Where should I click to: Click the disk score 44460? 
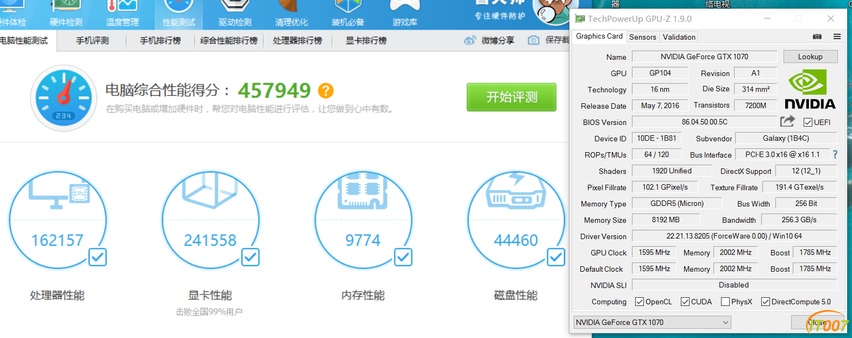[516, 240]
